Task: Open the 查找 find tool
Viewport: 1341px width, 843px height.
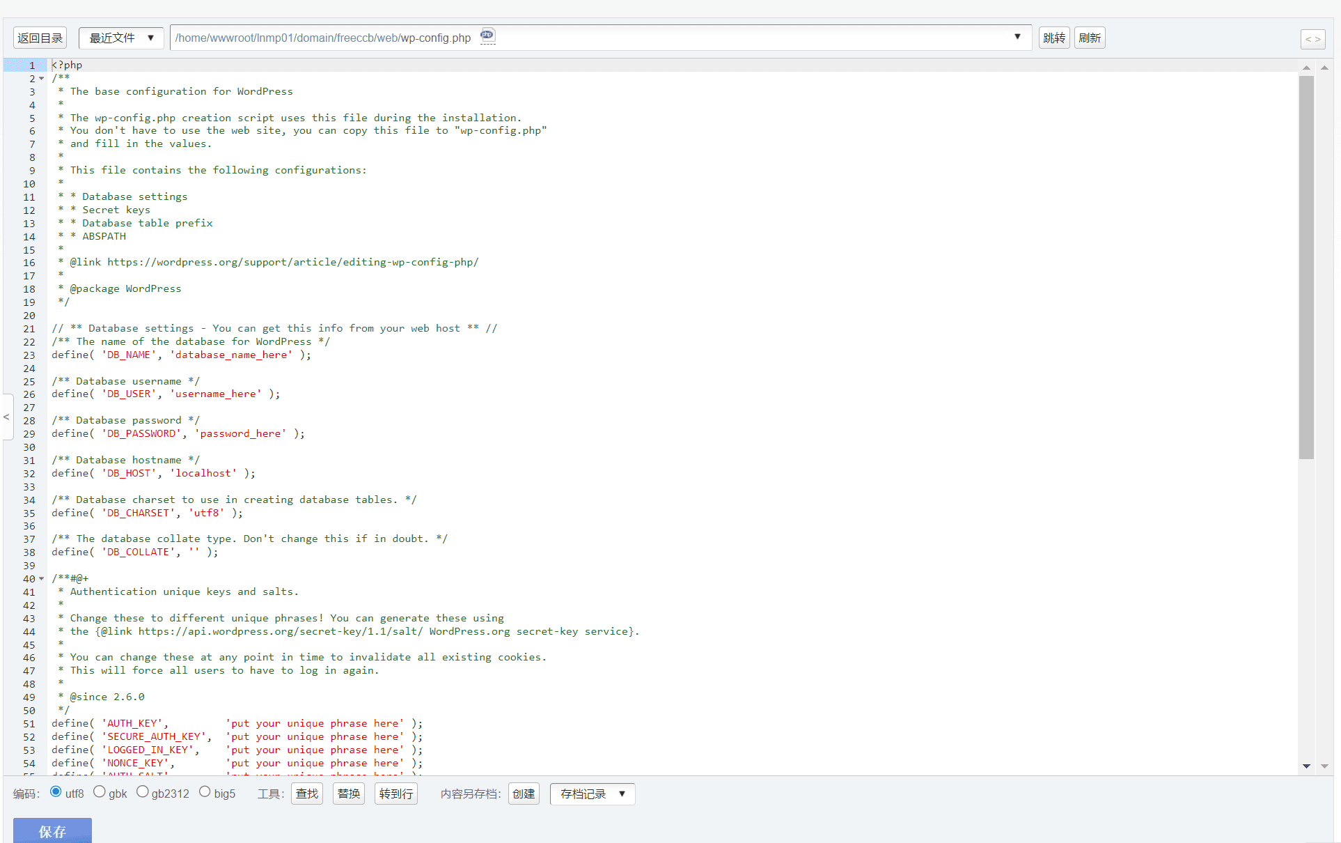Action: 307,794
